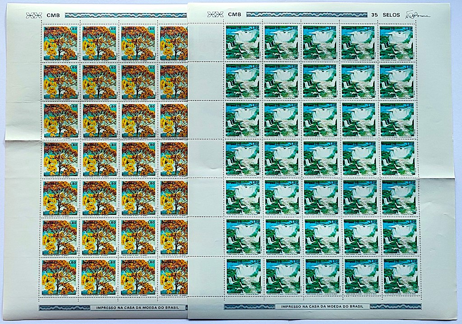The width and height of the screenshot is (462, 324).
Task: Select the top-right waterfall stamp on the right sheet
Action: [x=397, y=42]
